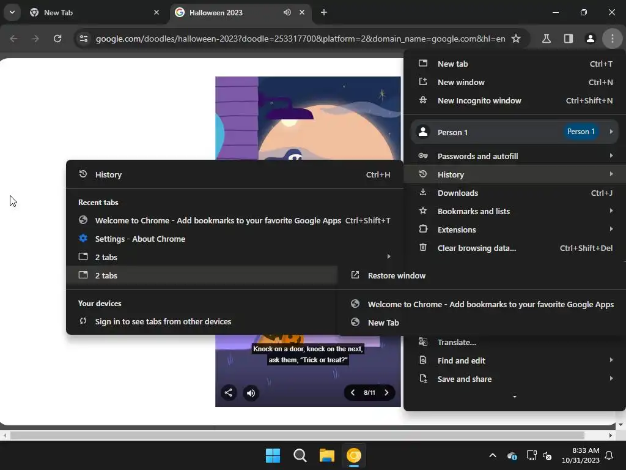Click Sign in to see tabs from other devices
This screenshot has width=626, height=470.
(x=202, y=321)
